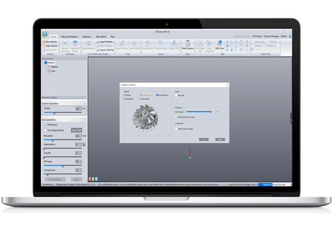Screen dimensions: 332x228
Task: Click Cancel in Intelligent Guidance dialog
Action: [220, 140]
